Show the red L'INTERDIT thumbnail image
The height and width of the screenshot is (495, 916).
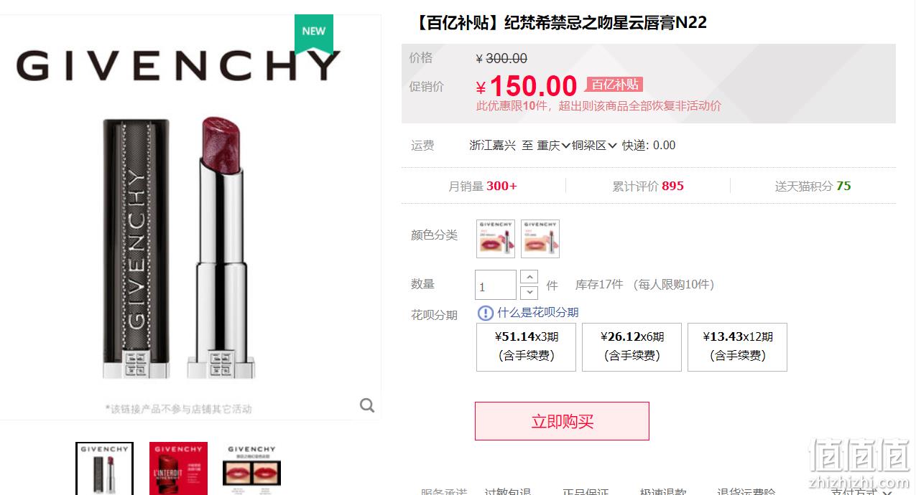point(178,468)
